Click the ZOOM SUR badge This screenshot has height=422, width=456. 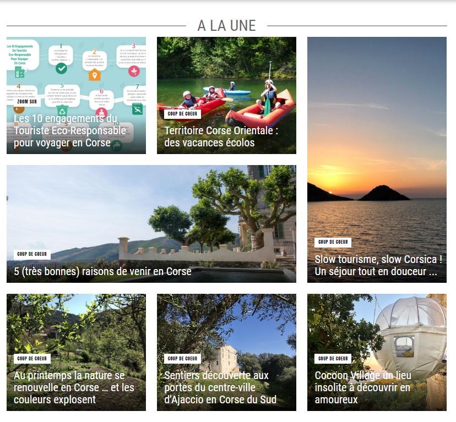27,101
